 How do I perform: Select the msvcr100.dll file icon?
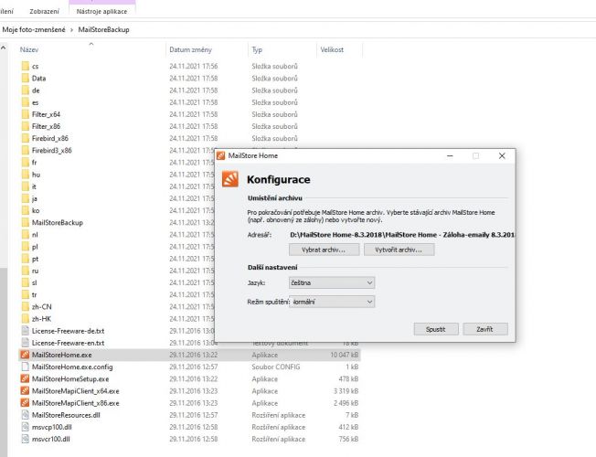[x=25, y=439]
